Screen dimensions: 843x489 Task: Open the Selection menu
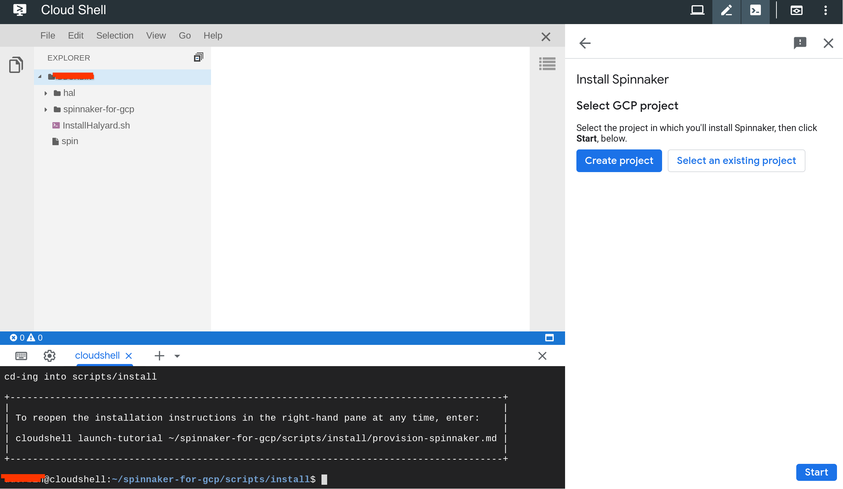(115, 35)
